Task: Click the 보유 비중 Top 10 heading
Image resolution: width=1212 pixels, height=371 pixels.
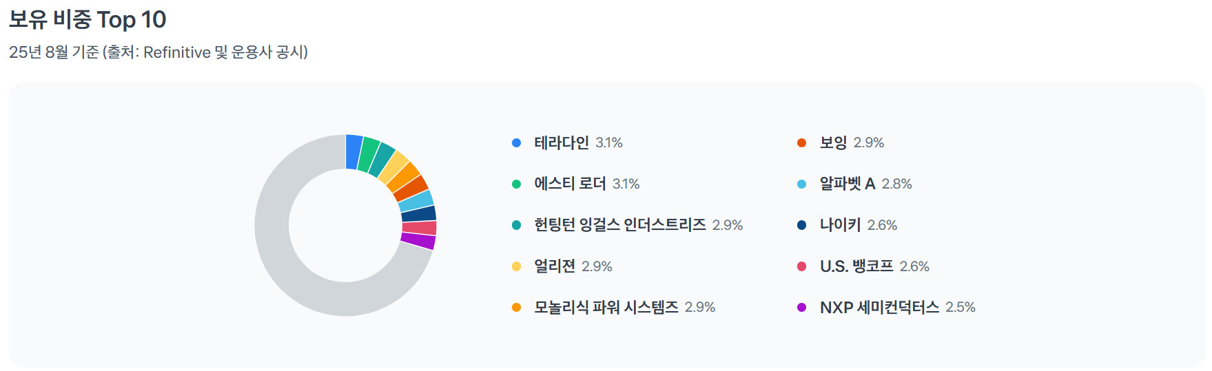Action: [88, 20]
